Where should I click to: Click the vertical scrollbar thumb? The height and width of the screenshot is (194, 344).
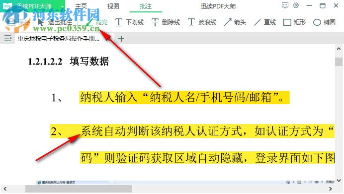pos(339,62)
